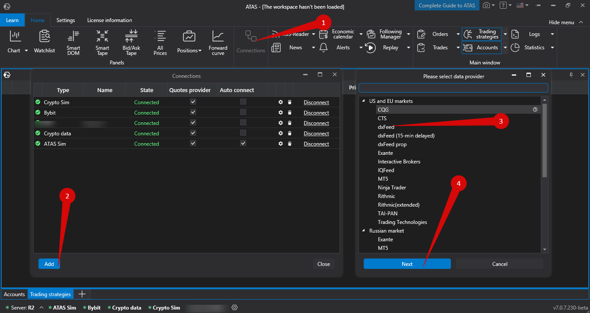The height and width of the screenshot is (313, 590).
Task: Expand the Chart dropdown arrow
Action: pos(26,51)
